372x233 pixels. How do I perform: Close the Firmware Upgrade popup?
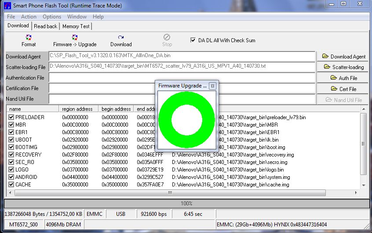[x=212, y=86]
